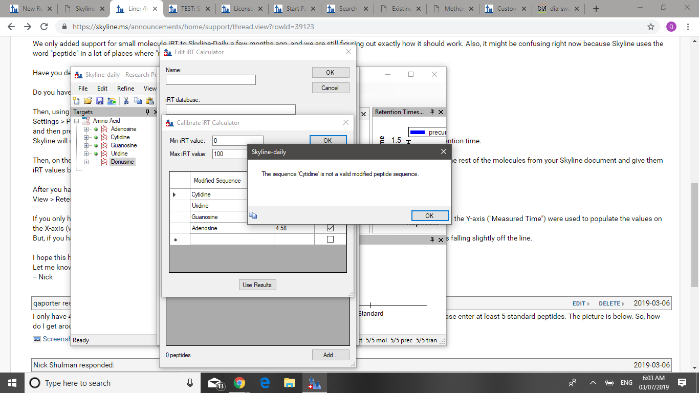Click into the Min iRT value field
Viewport: 699px width, 393px height.
(237, 141)
